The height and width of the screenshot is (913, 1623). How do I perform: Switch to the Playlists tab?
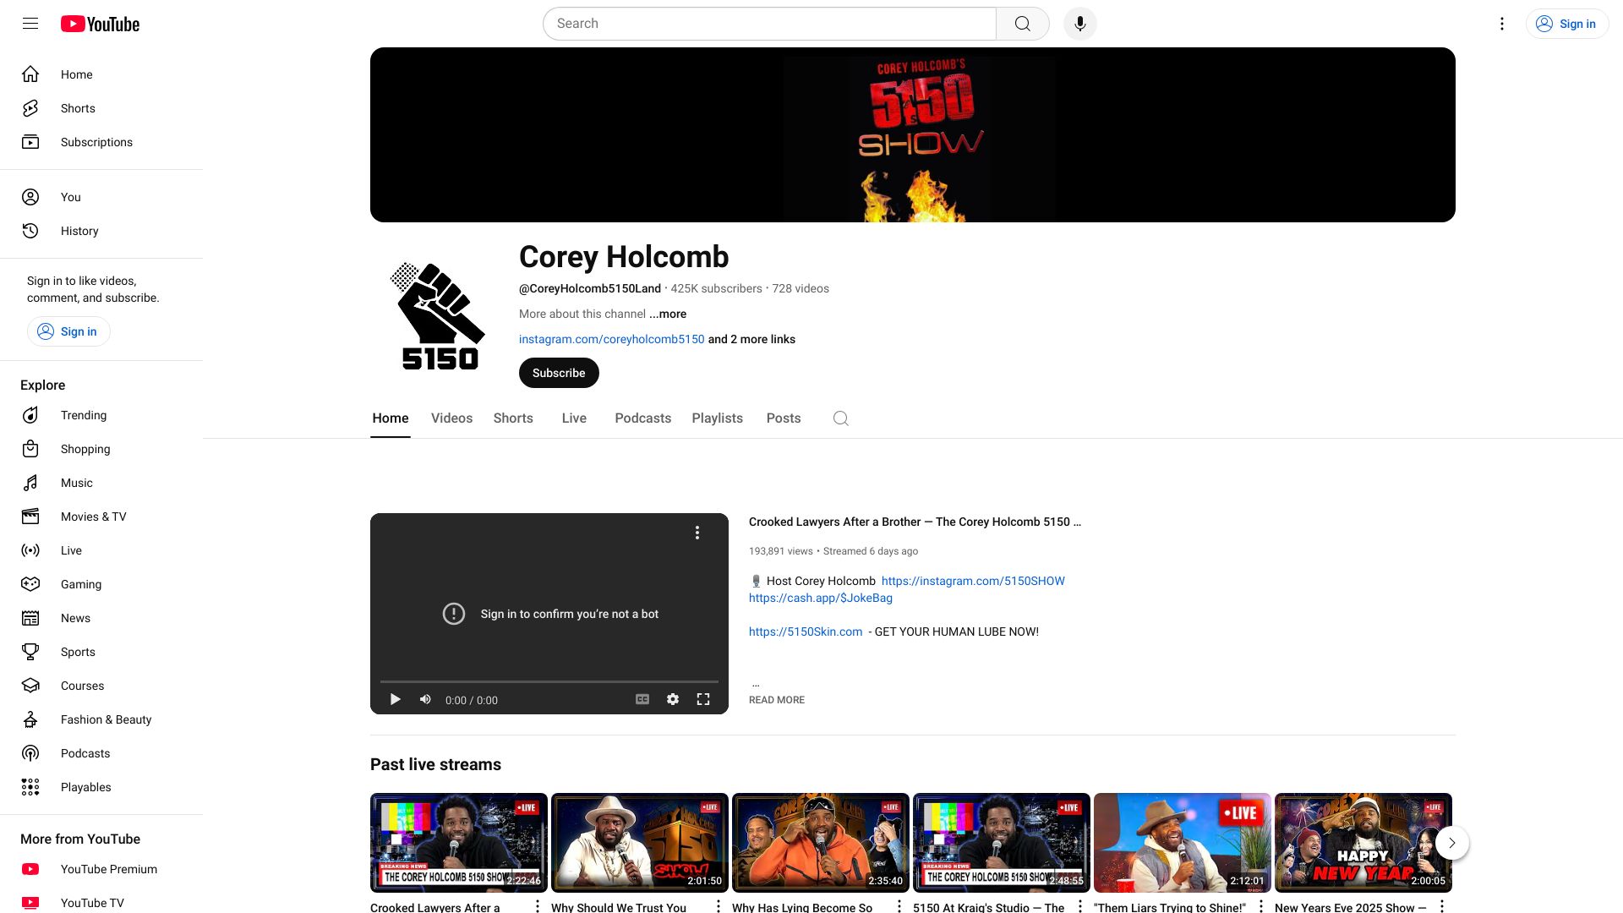point(717,418)
